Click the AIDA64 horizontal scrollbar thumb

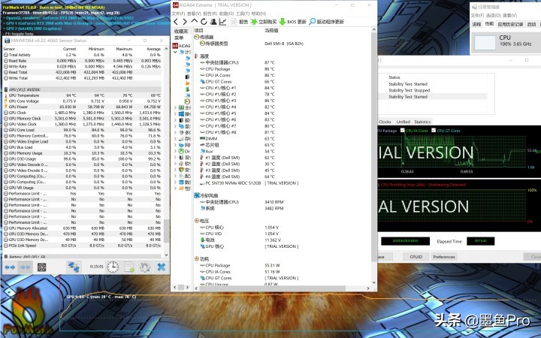[x=273, y=288]
